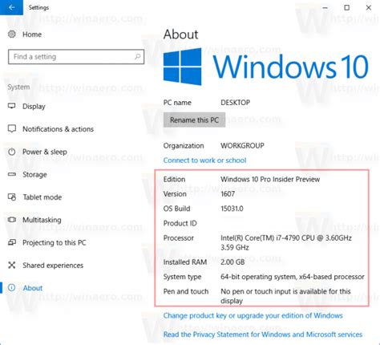The image size is (380, 345).
Task: Click the Display monitor icon
Action: 12,106
